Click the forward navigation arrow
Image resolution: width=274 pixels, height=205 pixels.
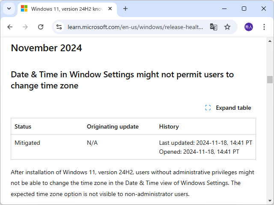(25, 27)
